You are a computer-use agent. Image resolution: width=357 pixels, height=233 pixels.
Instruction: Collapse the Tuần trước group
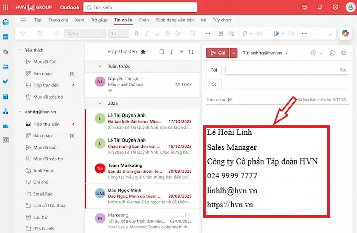click(x=100, y=66)
